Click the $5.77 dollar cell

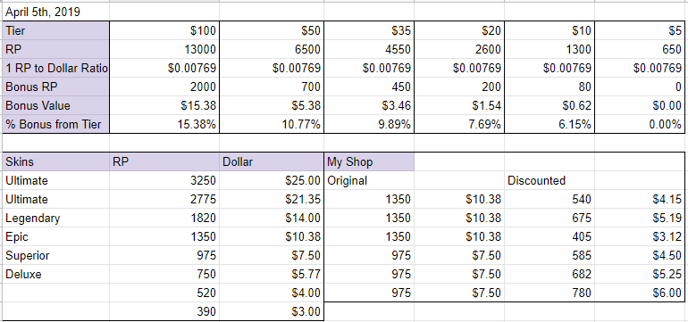tap(272, 274)
